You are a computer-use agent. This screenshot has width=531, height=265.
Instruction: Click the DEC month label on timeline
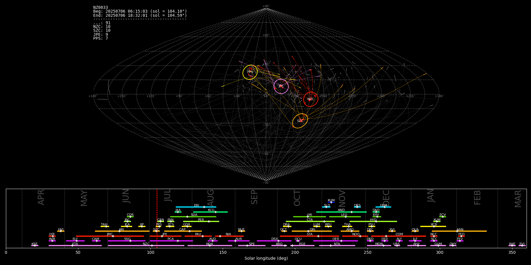[386, 198]
